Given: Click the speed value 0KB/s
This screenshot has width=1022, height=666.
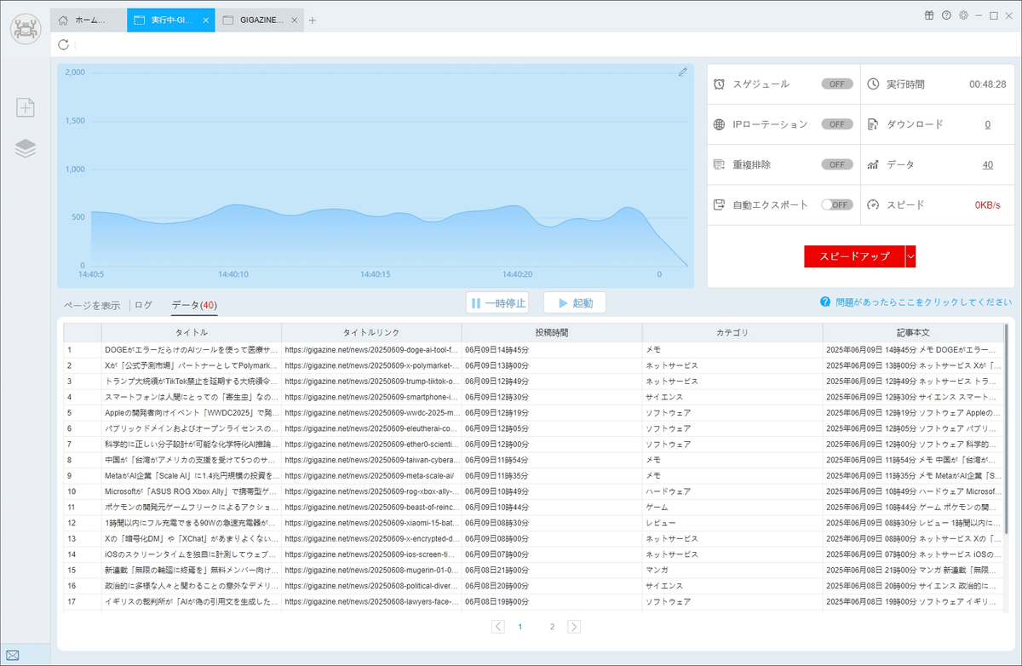Looking at the screenshot, I should [988, 204].
